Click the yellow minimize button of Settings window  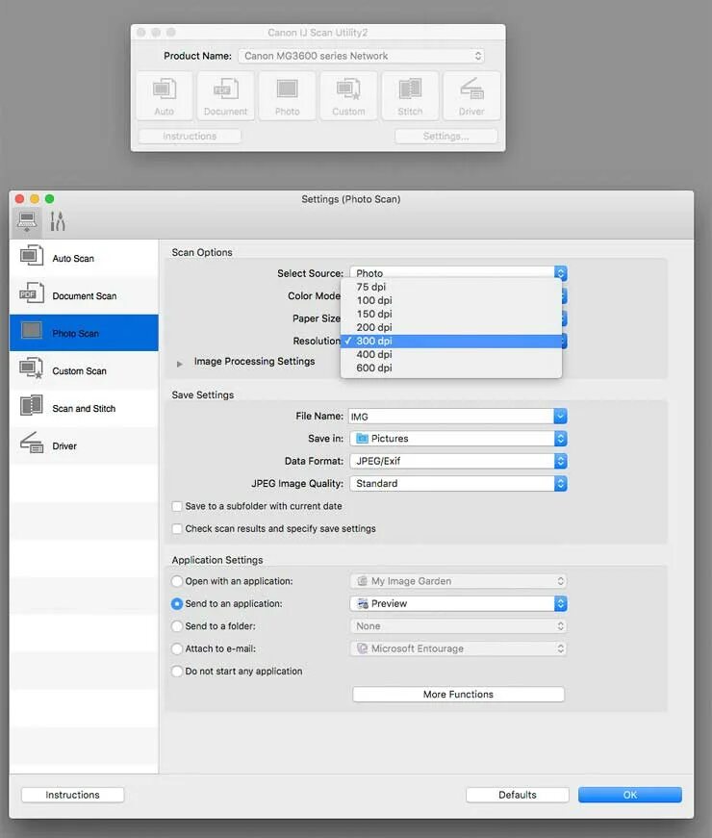35,199
